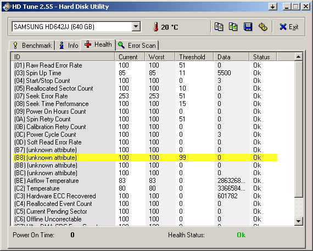Click the copy screenshot to clipboard icon

233,26
